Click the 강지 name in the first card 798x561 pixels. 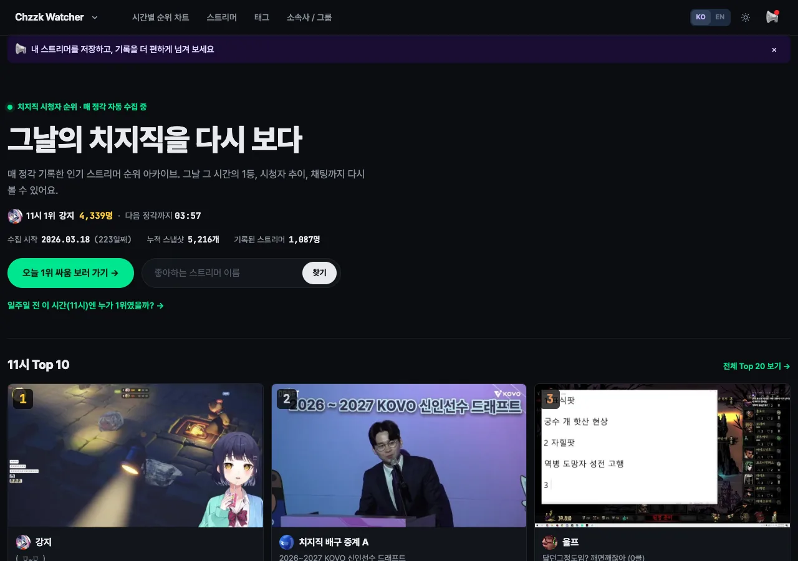pos(44,542)
